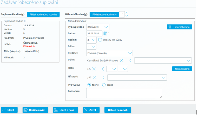Remove room 3(V) with the X icon
The height and width of the screenshot is (115, 197).
point(95,78)
